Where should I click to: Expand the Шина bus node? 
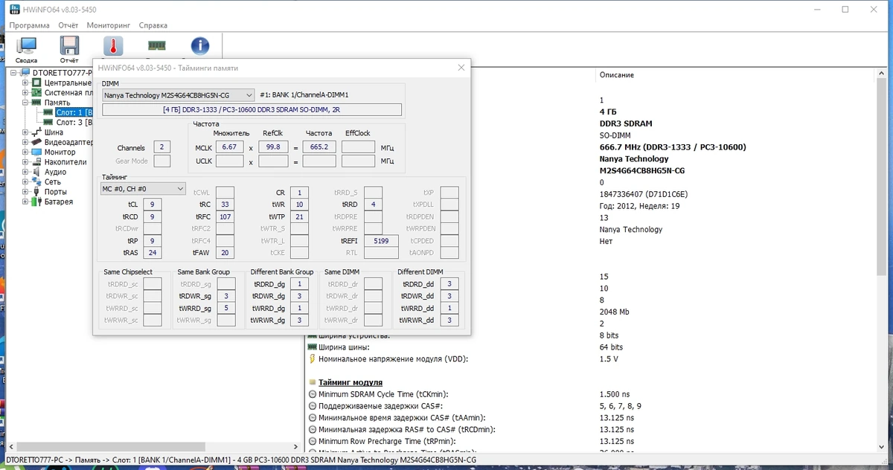pos(25,132)
